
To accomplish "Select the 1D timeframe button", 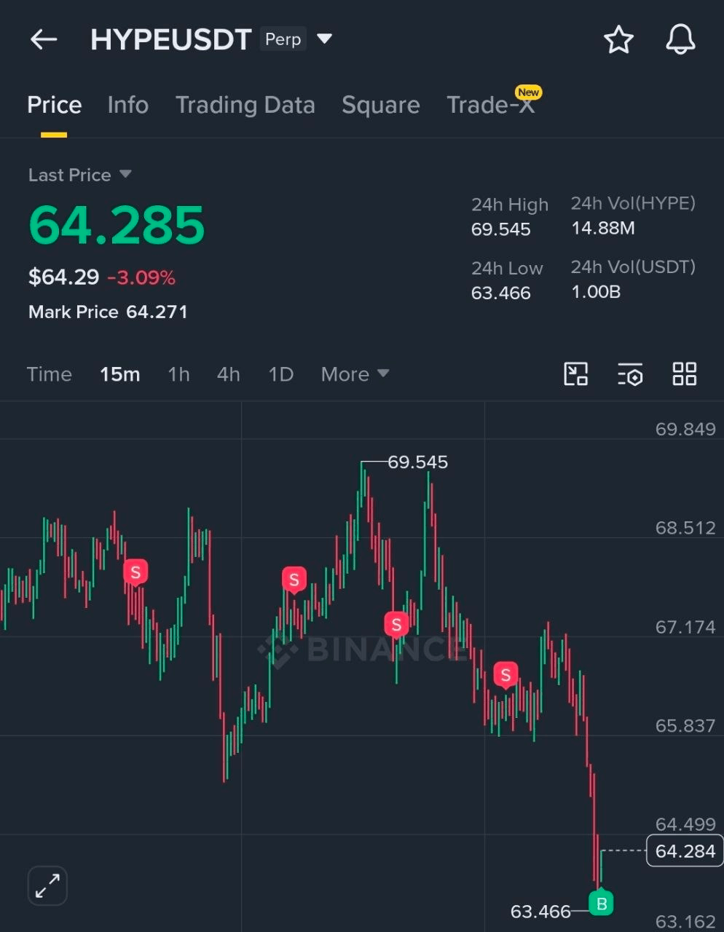I will pos(280,374).
